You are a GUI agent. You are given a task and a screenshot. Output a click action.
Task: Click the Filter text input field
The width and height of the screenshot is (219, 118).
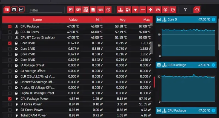tap(42, 10)
